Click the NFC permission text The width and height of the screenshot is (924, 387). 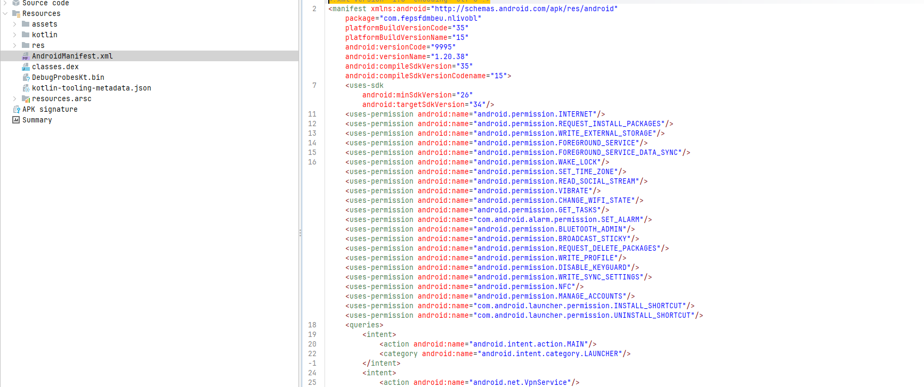click(565, 286)
